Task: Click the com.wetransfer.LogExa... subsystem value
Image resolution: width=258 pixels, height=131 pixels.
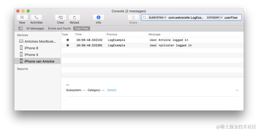Action: [186, 18]
